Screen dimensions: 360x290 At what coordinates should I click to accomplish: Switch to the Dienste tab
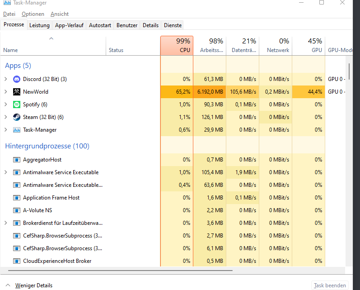point(173,25)
